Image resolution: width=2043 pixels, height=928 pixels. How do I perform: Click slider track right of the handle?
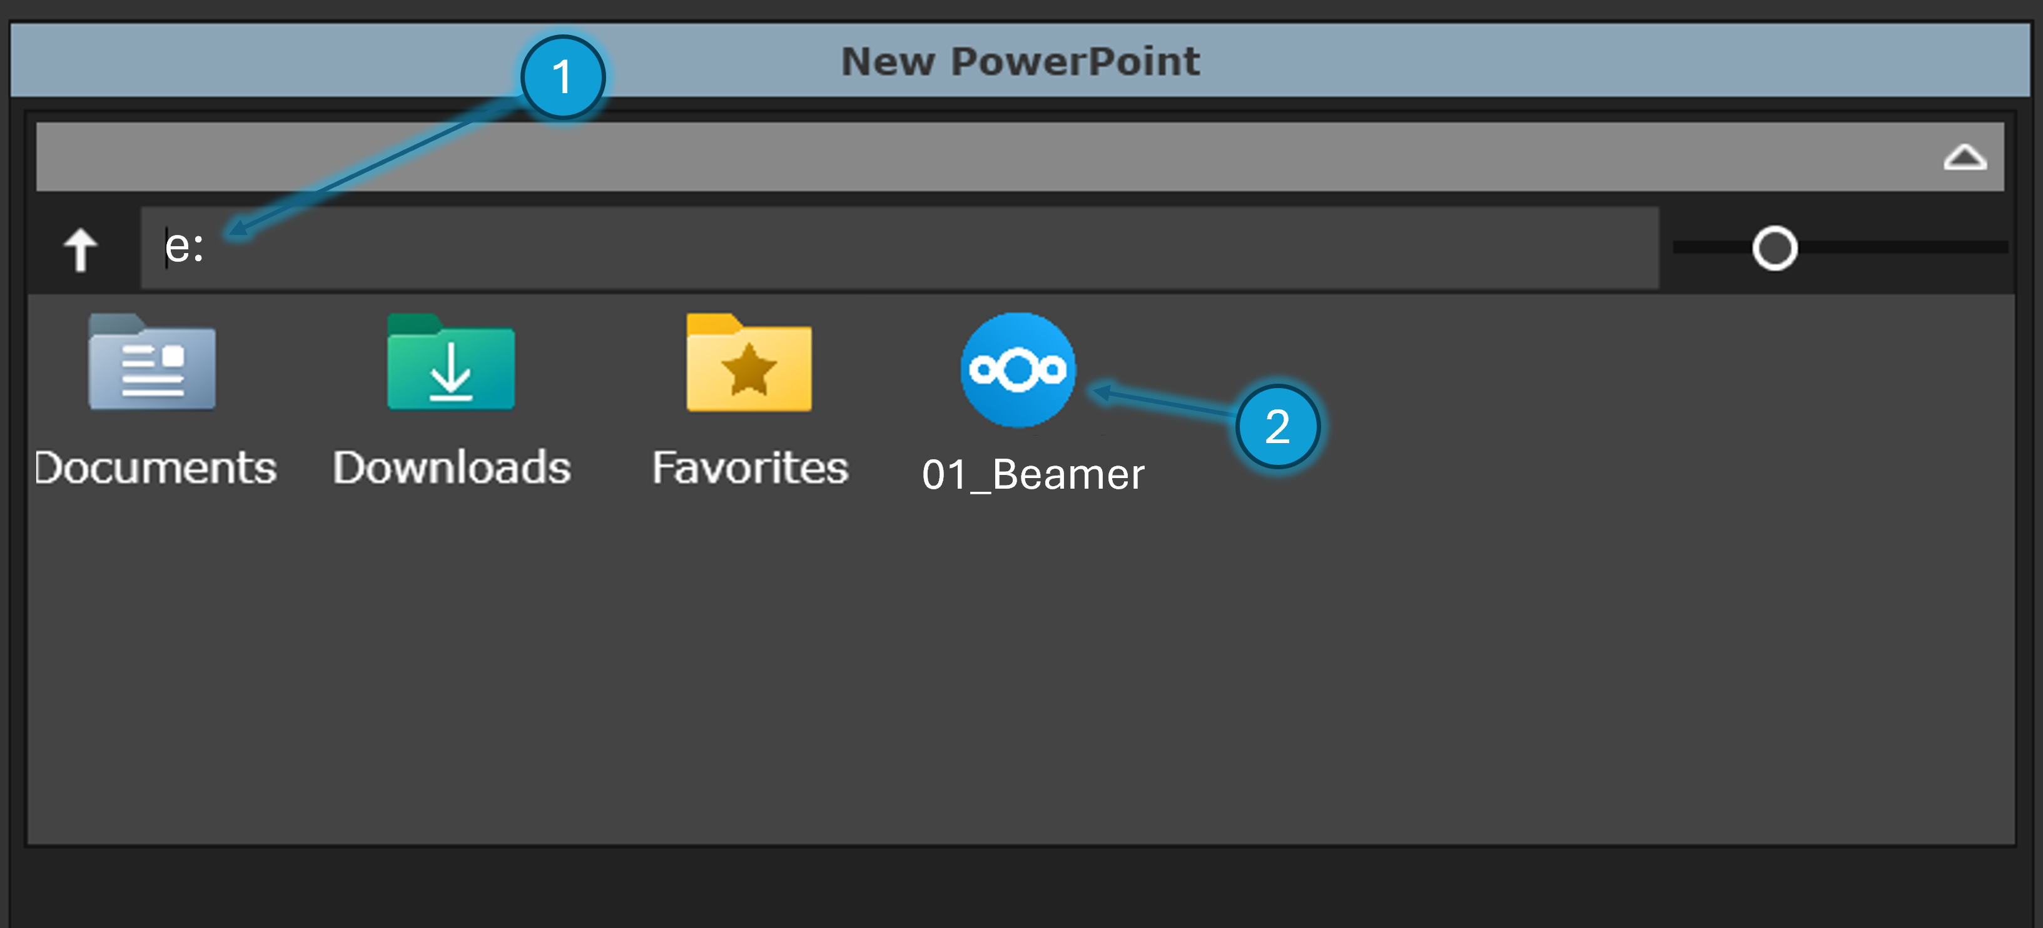click(1904, 248)
